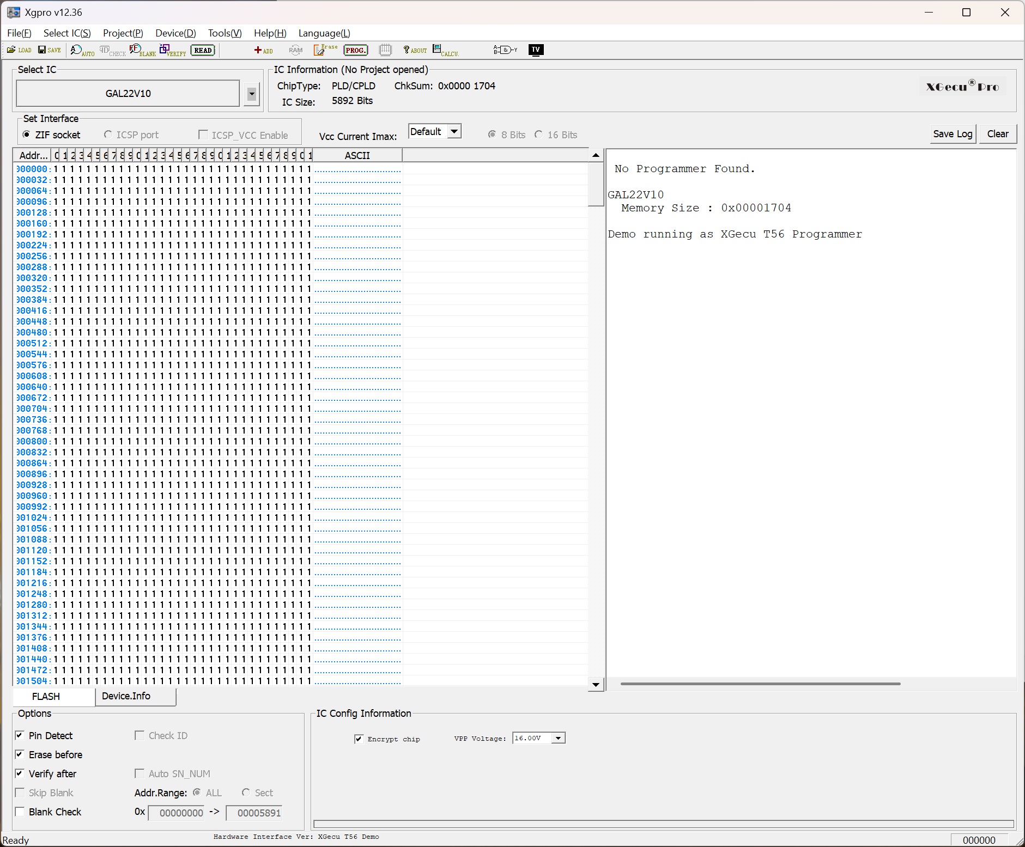
Task: Click the Save Log button
Action: tap(952, 134)
